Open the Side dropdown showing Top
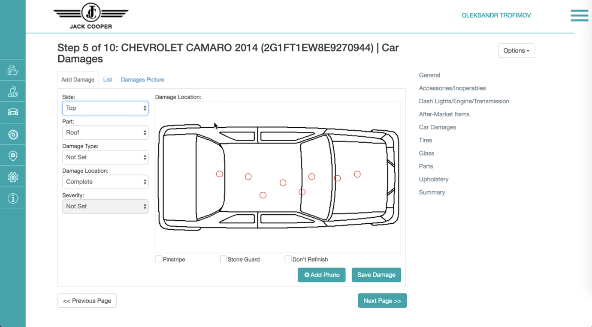This screenshot has height=327, width=592. (x=105, y=108)
